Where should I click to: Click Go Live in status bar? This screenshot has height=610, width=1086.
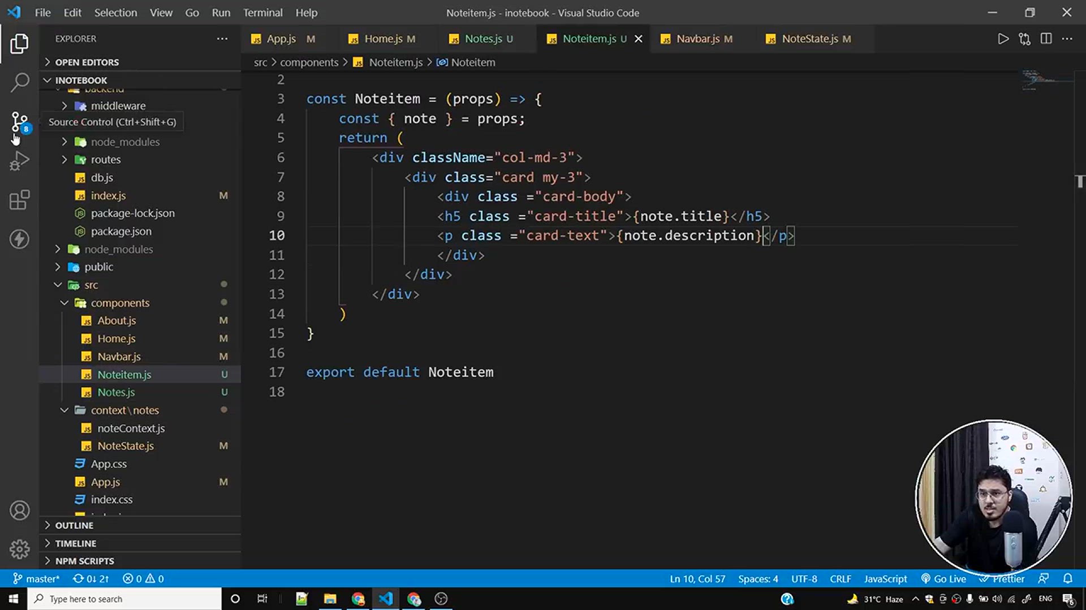pos(943,579)
